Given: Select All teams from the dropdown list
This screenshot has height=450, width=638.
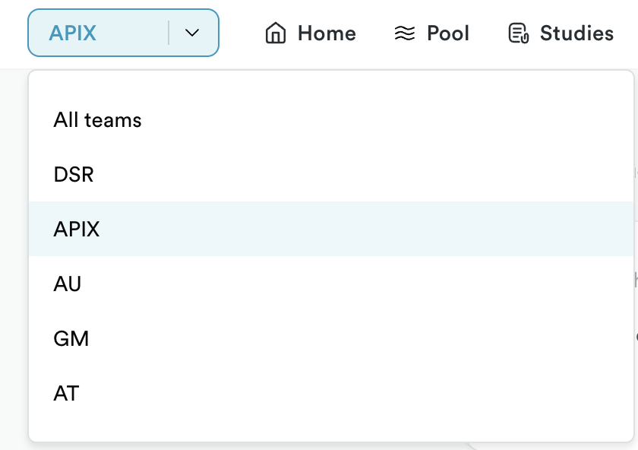Looking at the screenshot, I should 331,120.
